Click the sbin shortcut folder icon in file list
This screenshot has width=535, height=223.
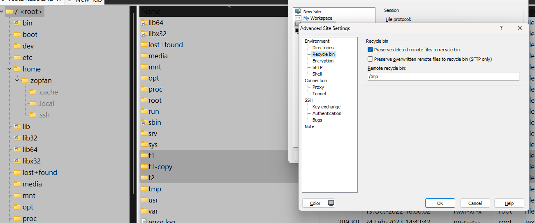[x=144, y=122]
